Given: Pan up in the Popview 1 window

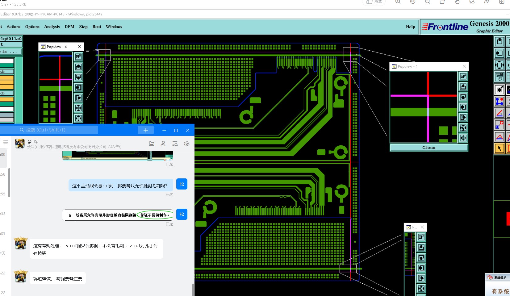Looking at the screenshot, I should 463,87.
